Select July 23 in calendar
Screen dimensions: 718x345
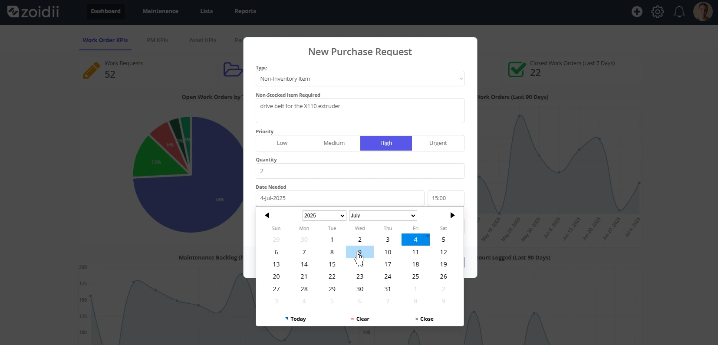pyautogui.click(x=360, y=276)
